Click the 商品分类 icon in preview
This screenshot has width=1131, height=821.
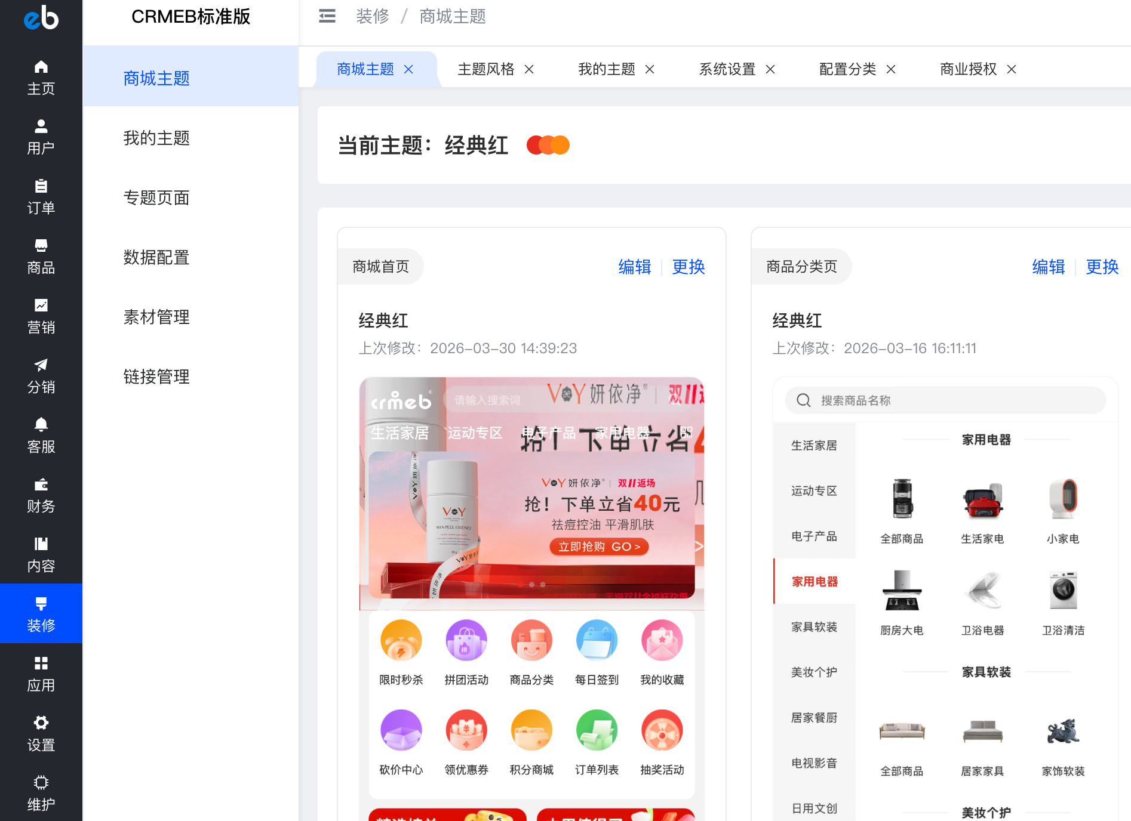click(531, 640)
